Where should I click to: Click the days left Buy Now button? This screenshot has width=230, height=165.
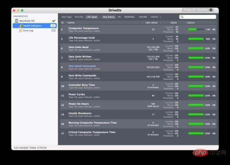[x=198, y=10]
